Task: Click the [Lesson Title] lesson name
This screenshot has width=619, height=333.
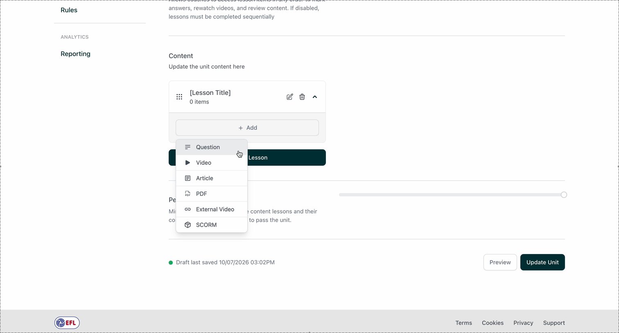Action: [x=210, y=93]
